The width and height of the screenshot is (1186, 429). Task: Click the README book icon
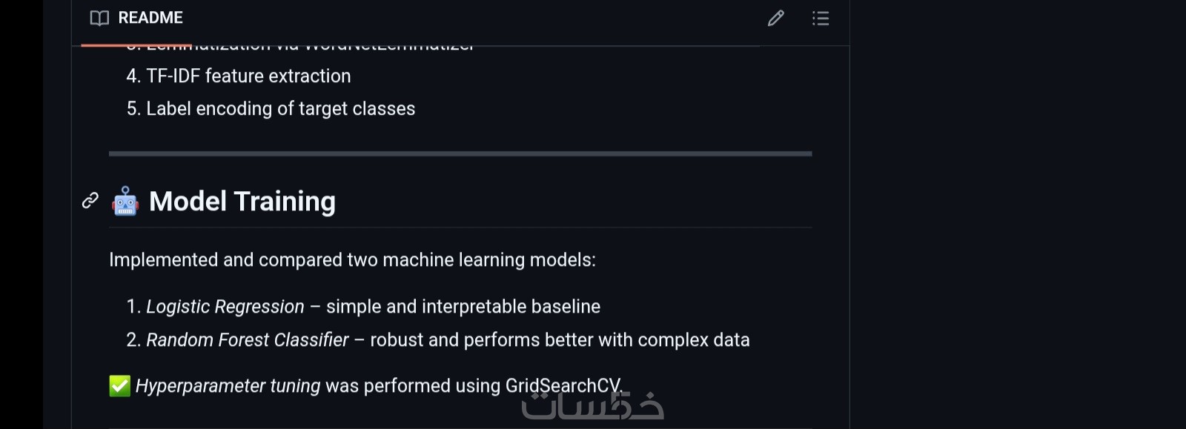(99, 19)
